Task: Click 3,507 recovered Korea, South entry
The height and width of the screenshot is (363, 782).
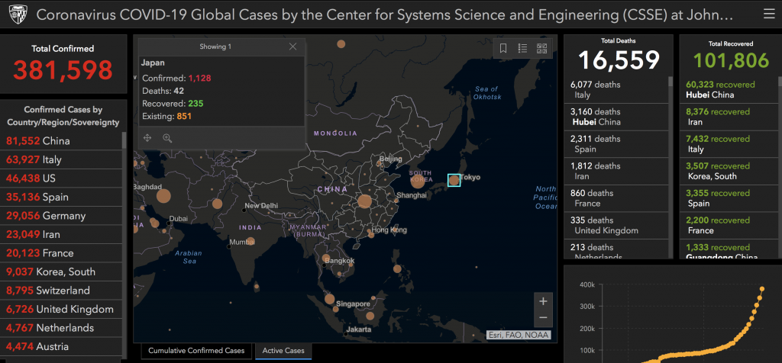Action: click(728, 171)
